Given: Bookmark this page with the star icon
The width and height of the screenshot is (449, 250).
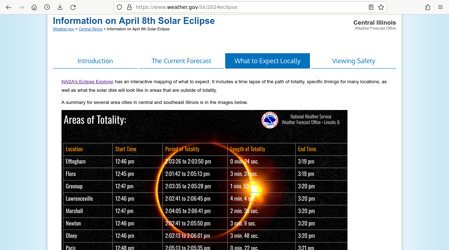Looking at the screenshot, I should [381, 7].
